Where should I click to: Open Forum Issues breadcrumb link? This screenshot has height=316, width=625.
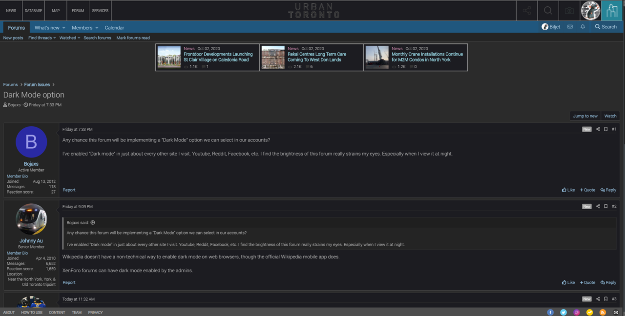[x=37, y=85]
